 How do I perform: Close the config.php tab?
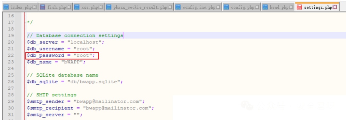click(x=257, y=7)
